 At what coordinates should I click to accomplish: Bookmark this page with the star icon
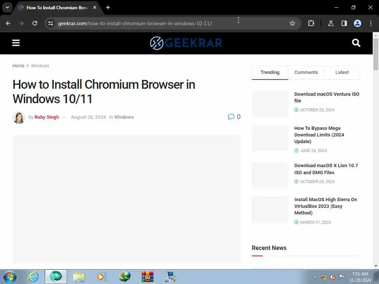point(292,23)
